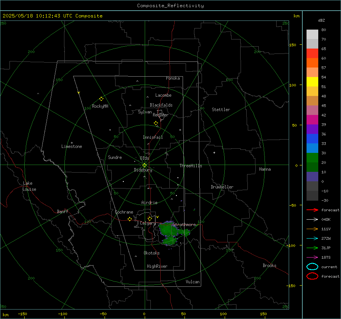Click the yellow radar-site diamond at Didsbury

[144, 165]
